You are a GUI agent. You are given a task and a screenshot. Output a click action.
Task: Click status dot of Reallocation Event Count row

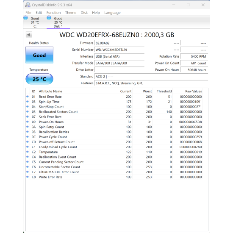[x=28, y=157]
